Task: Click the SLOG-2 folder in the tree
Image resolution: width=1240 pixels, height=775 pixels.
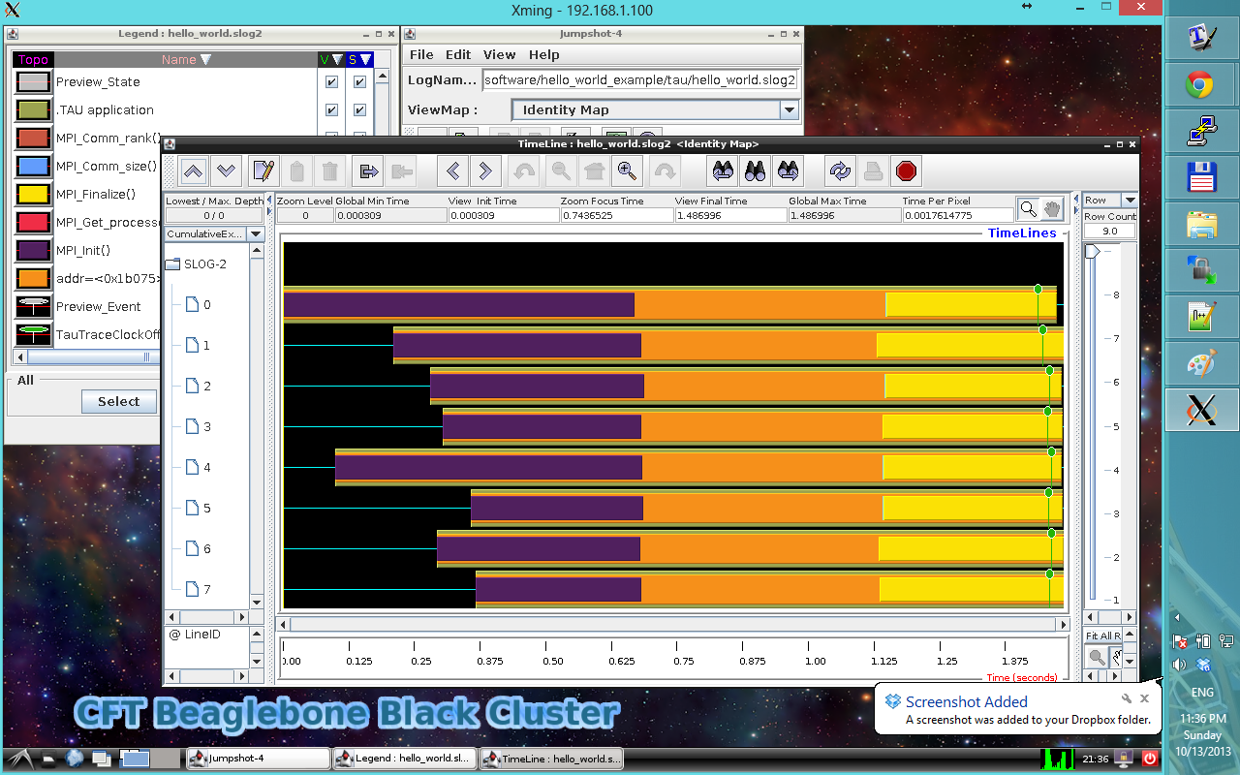Action: pyautogui.click(x=196, y=263)
